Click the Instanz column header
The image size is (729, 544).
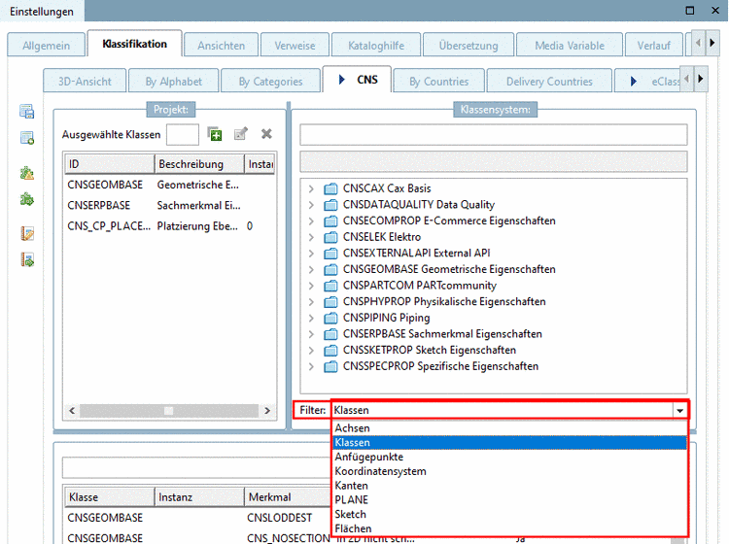click(199, 497)
